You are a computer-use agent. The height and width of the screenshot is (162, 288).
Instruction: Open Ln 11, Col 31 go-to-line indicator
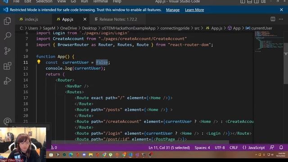169,148
